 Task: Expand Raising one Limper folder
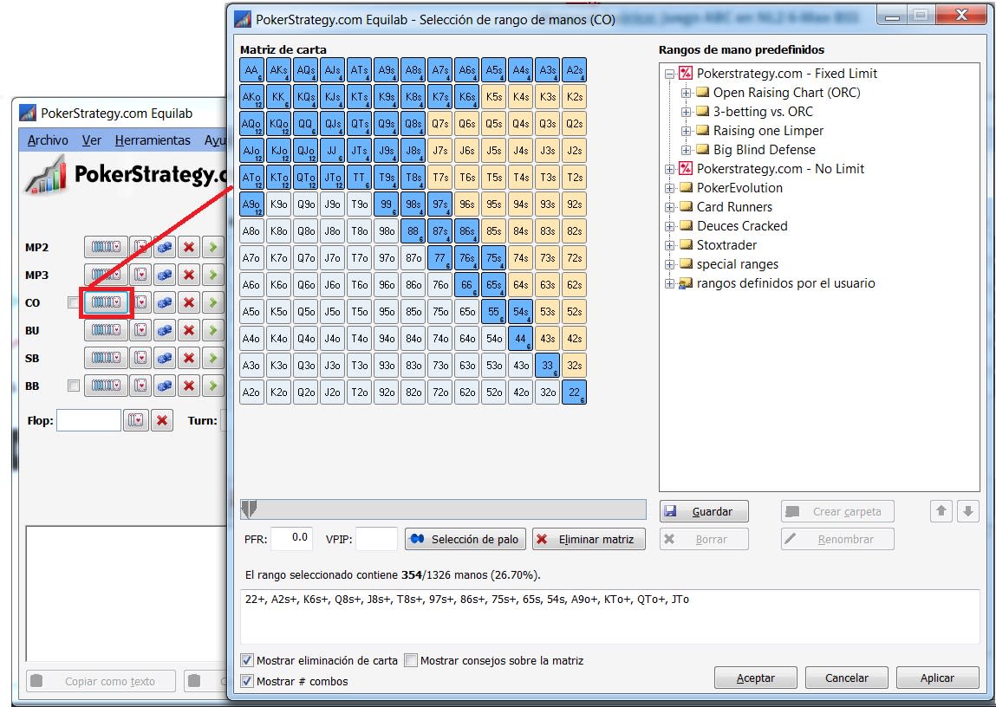686,131
